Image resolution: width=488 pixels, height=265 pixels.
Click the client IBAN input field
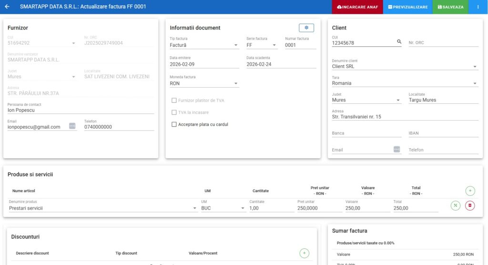tap(443, 133)
